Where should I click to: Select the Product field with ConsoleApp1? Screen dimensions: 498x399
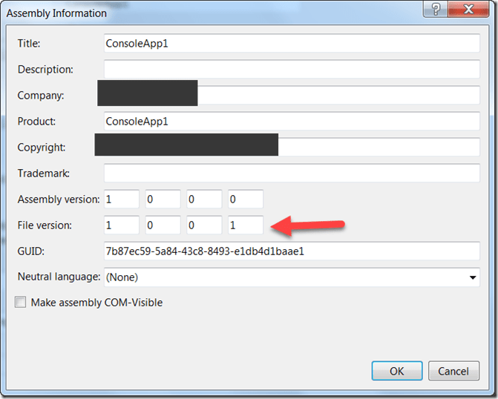(x=292, y=121)
